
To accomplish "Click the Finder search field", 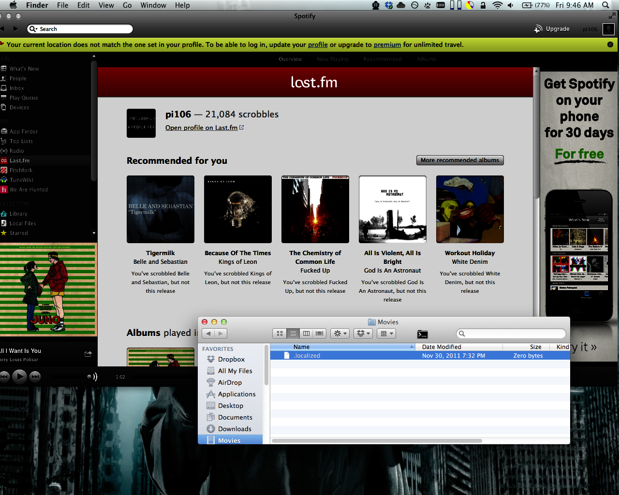I will 511,334.
